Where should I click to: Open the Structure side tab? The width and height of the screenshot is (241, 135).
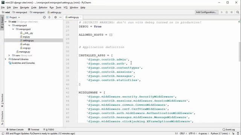tap(2, 118)
